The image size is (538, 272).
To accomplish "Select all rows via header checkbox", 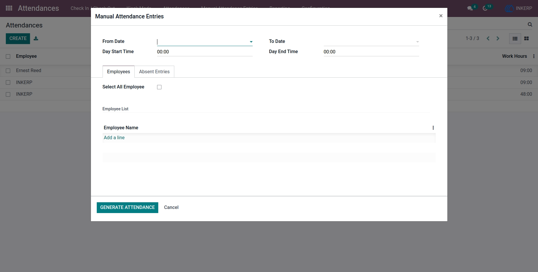I will coord(8,57).
